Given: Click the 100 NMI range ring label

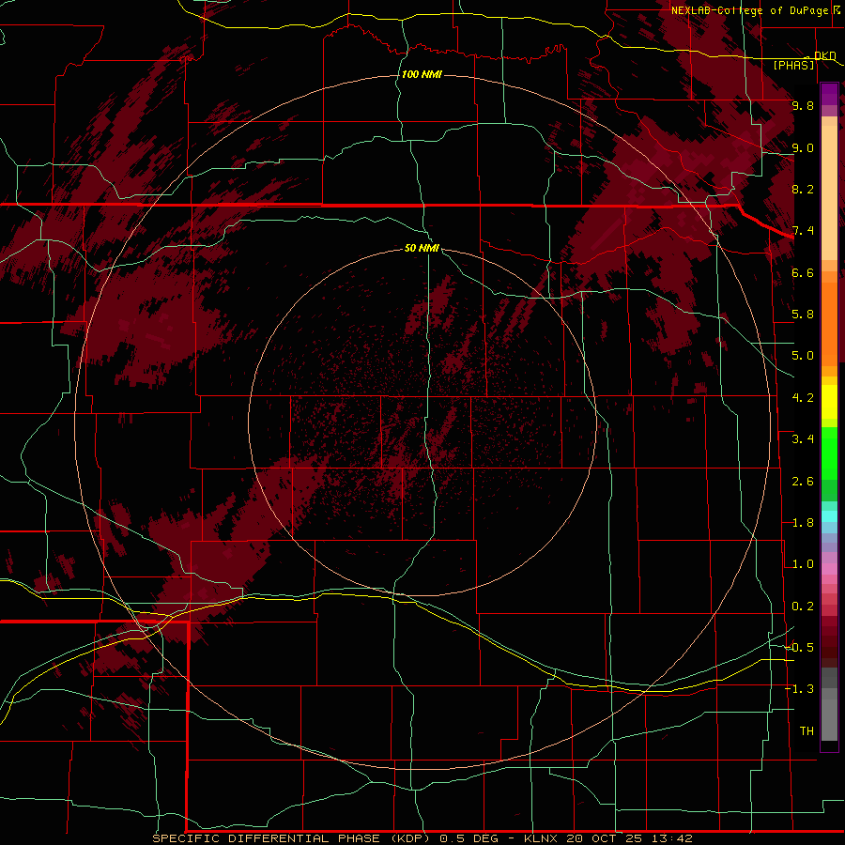Looking at the screenshot, I should point(422,74).
